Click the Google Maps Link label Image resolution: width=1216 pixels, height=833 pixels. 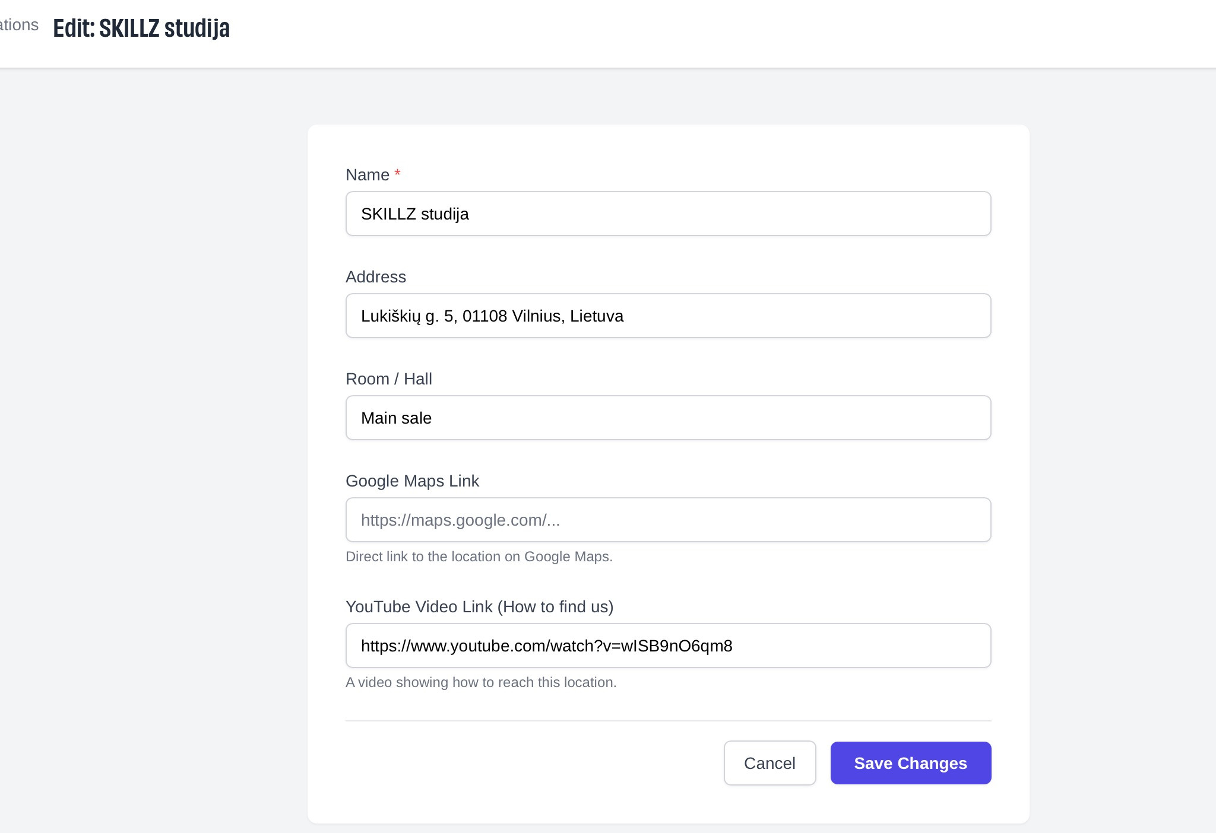coord(412,481)
